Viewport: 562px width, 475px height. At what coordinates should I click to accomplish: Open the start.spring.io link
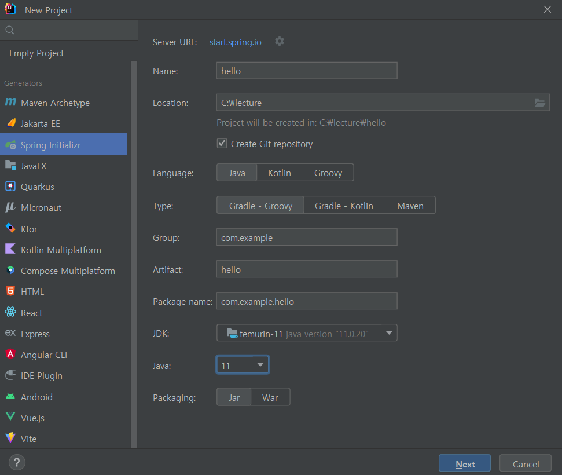pos(235,42)
